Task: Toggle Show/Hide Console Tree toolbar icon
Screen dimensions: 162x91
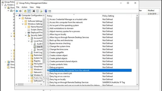Action: 29,11
